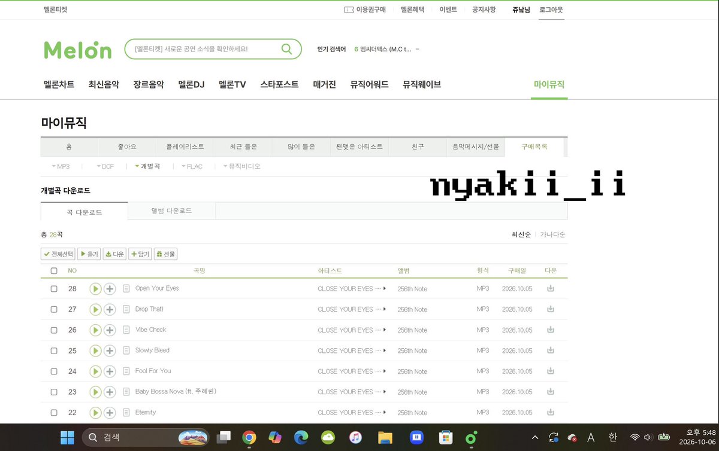719x451 pixels.
Task: Expand the 뮤직비디오 filter
Action: pyautogui.click(x=241, y=166)
